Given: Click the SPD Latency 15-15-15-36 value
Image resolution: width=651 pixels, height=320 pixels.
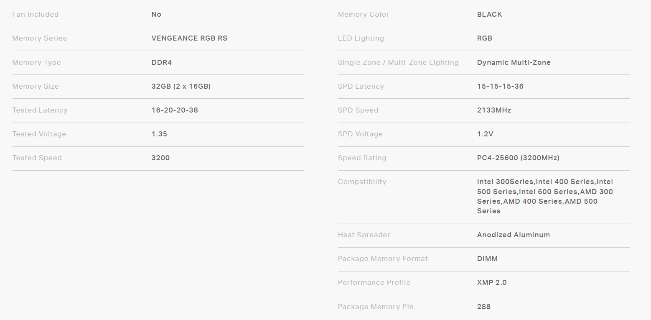Looking at the screenshot, I should coord(500,86).
